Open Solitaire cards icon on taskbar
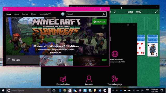This screenshot has width=166, height=93. (105, 90)
